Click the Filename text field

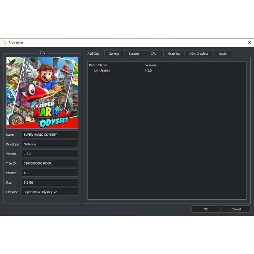click(x=50, y=192)
